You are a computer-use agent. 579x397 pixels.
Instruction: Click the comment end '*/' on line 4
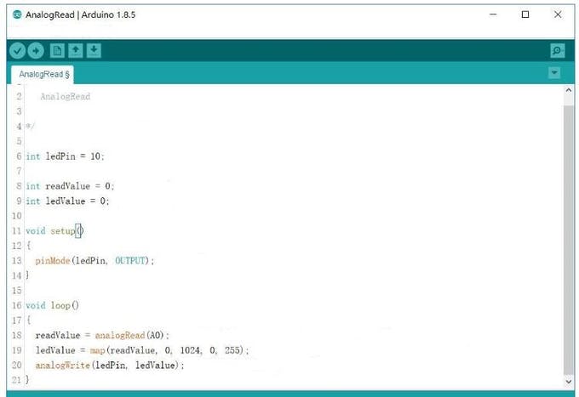click(x=30, y=127)
